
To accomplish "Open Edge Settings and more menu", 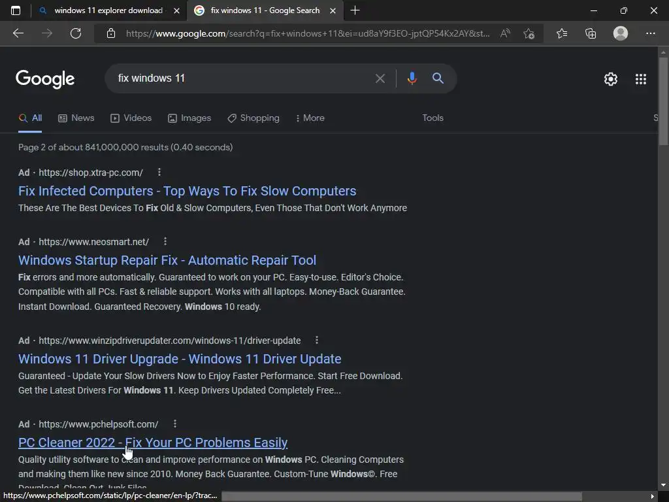I will (x=650, y=33).
